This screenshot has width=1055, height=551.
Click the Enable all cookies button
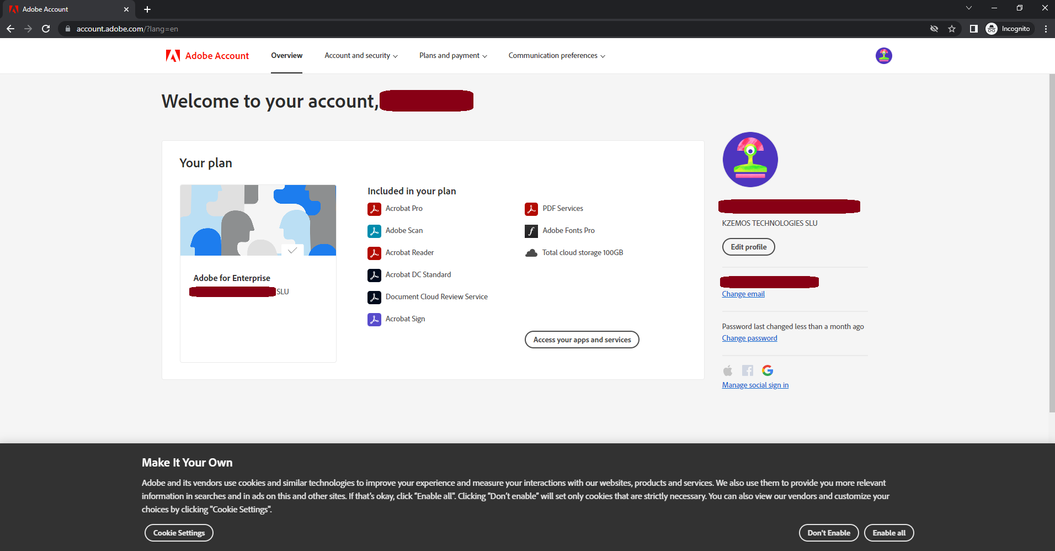pos(888,532)
